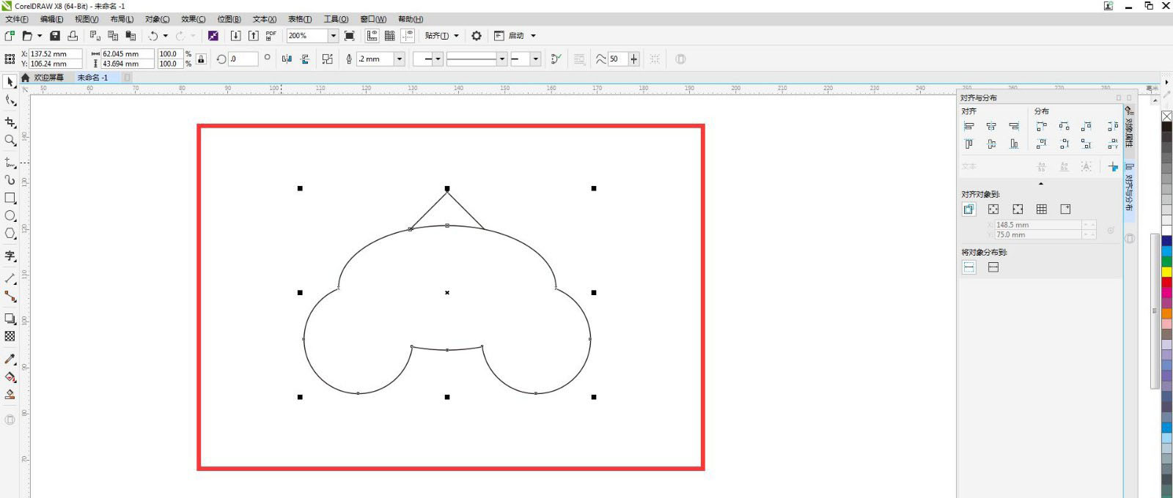Enable align to page grid option
This screenshot has width=1173, height=498.
(x=1041, y=209)
